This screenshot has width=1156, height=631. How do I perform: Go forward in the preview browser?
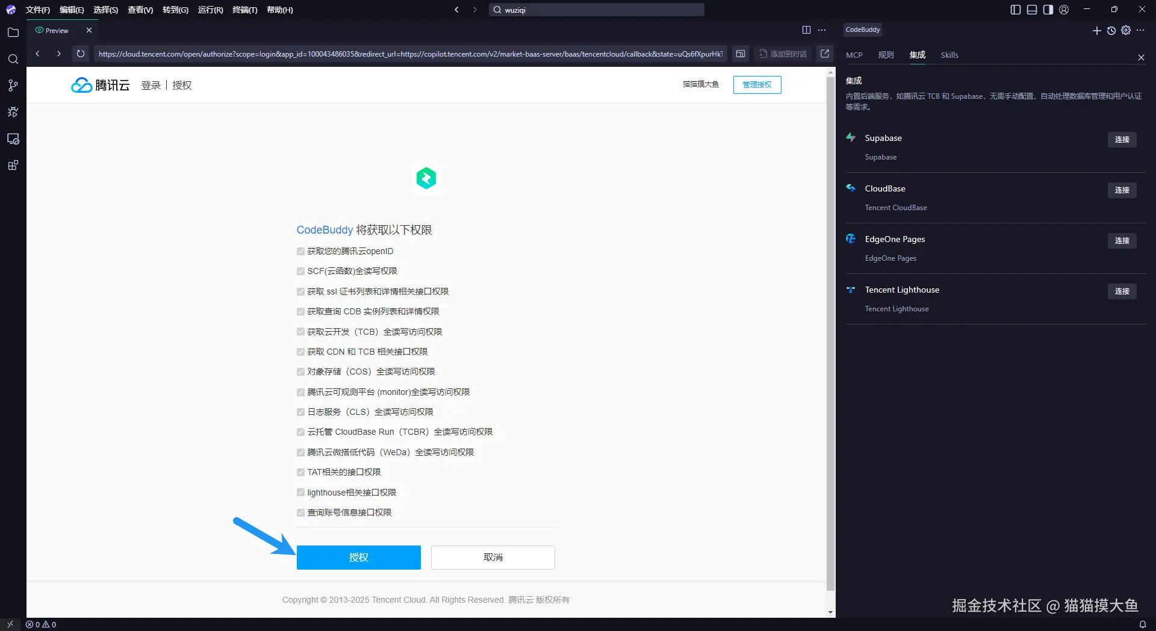point(58,54)
